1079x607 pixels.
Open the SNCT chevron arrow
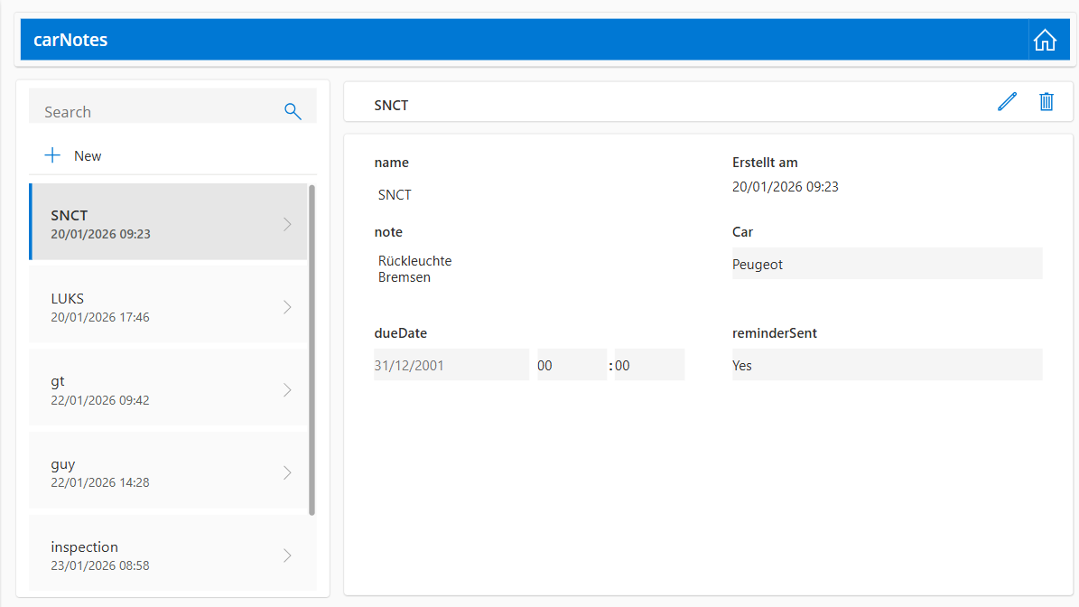pyautogui.click(x=288, y=224)
